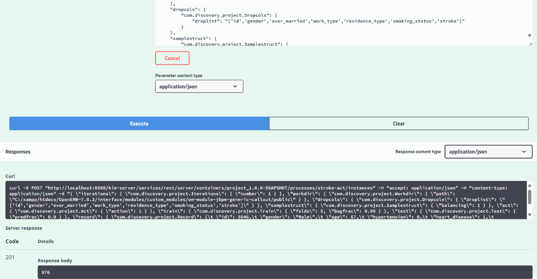Click the scroll-down arrow on the request body editor

click(x=529, y=35)
